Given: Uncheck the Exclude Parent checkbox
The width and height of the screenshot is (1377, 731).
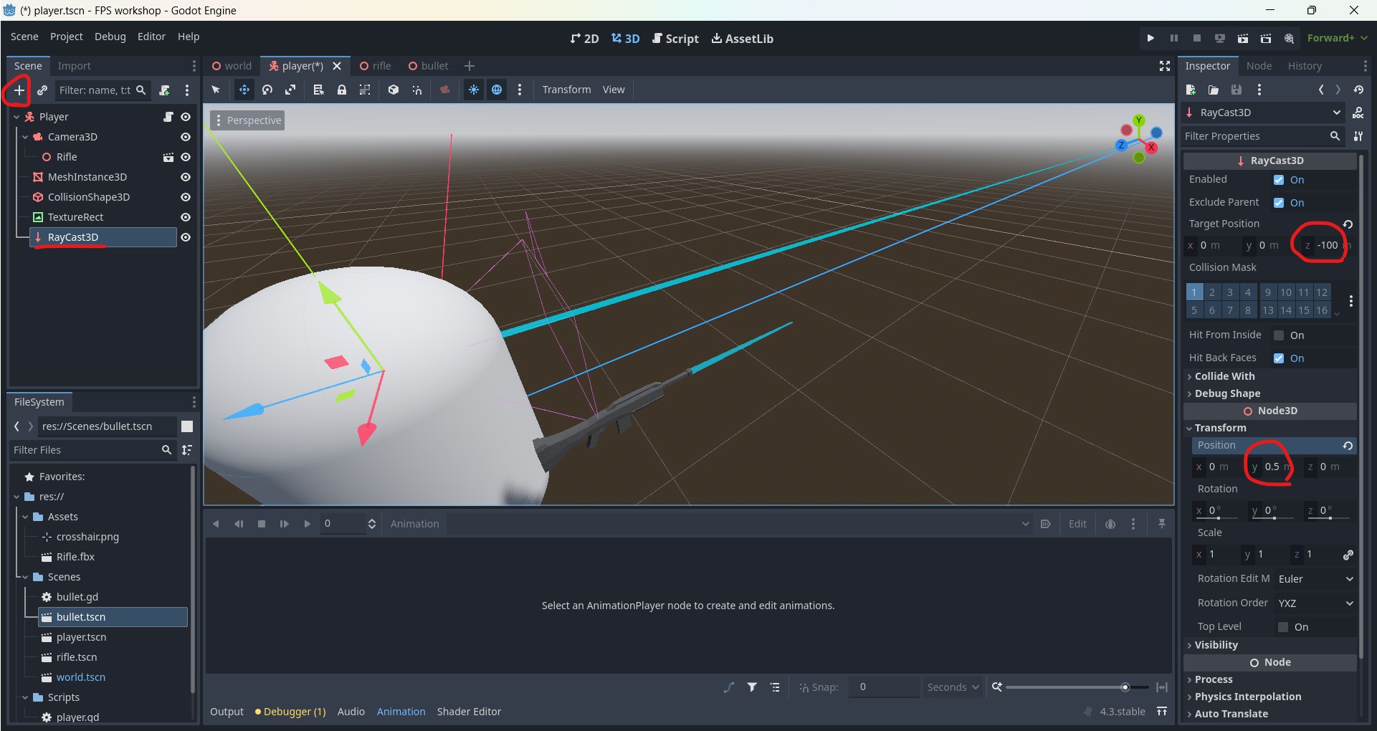Looking at the screenshot, I should tap(1279, 203).
